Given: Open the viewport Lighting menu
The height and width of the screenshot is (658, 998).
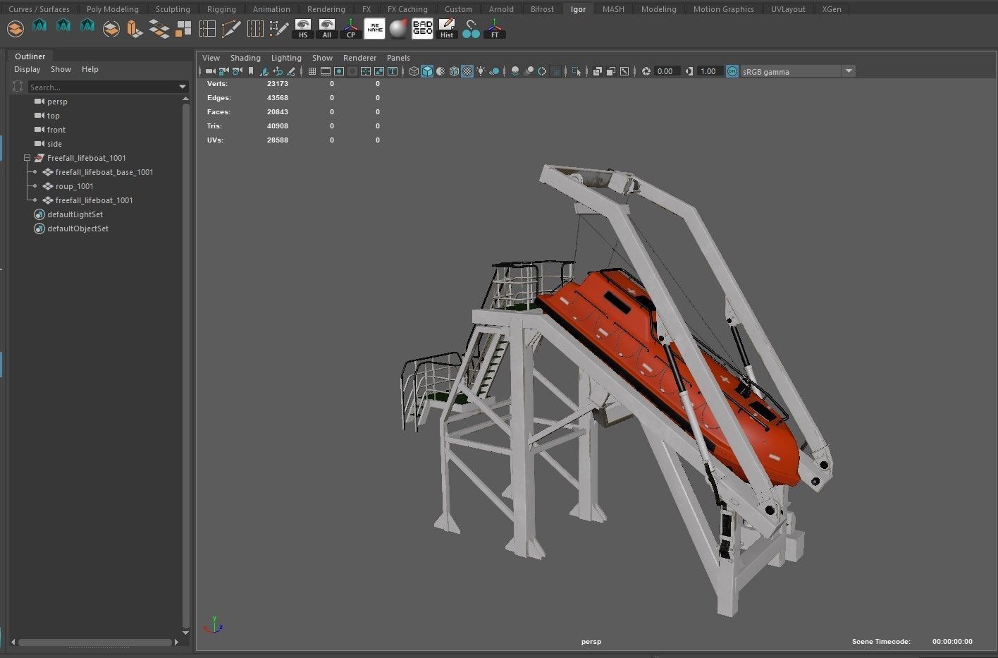Looking at the screenshot, I should pyautogui.click(x=286, y=58).
